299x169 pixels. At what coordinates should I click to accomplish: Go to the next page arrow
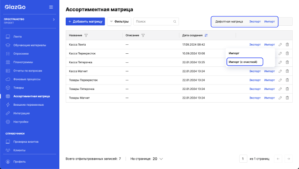[289, 159]
